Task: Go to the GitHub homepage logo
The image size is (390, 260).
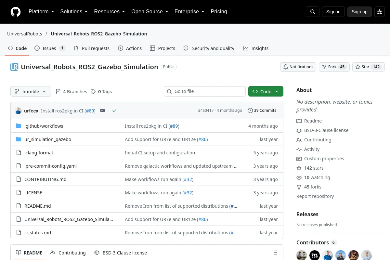Action: tap(16, 12)
